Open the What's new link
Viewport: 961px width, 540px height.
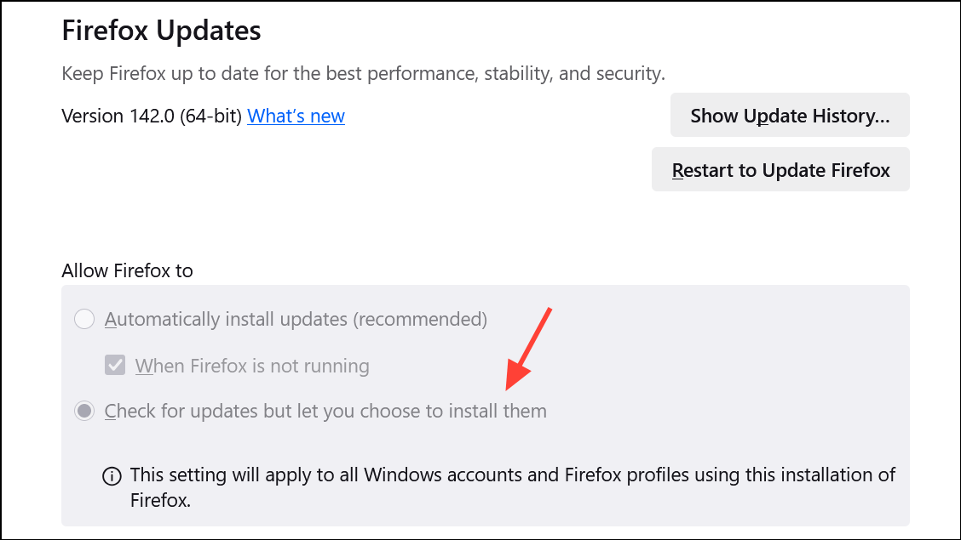(296, 116)
